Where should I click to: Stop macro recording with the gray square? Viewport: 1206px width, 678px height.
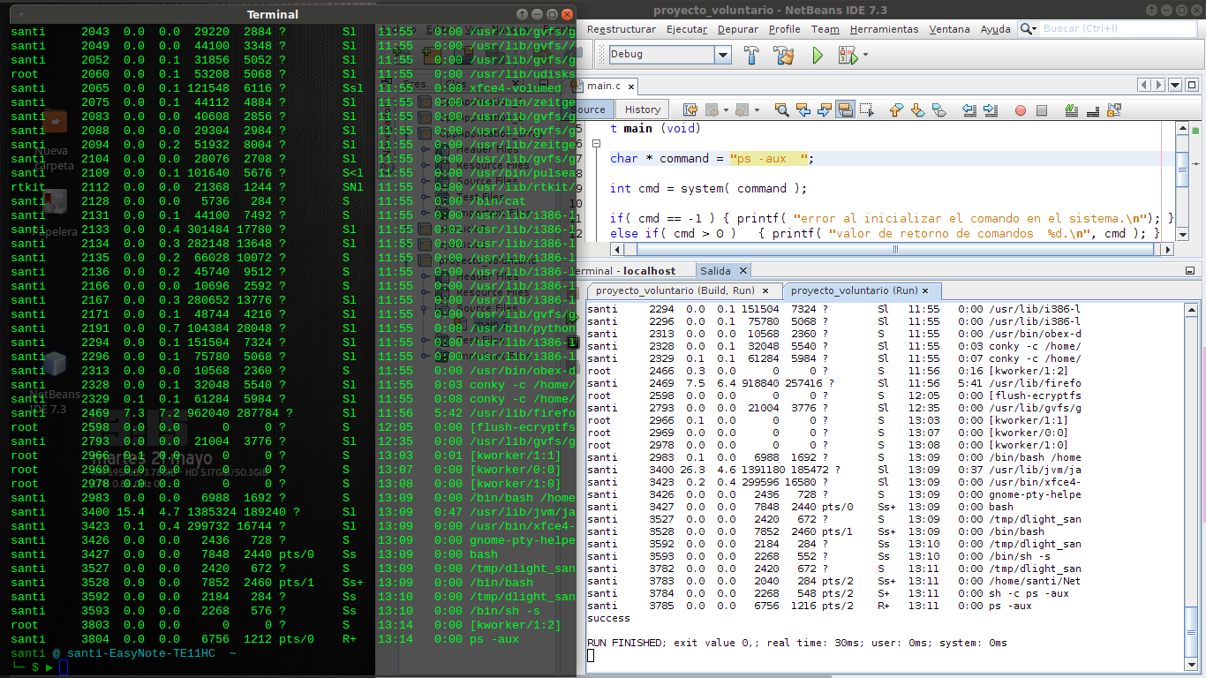pos(1042,110)
